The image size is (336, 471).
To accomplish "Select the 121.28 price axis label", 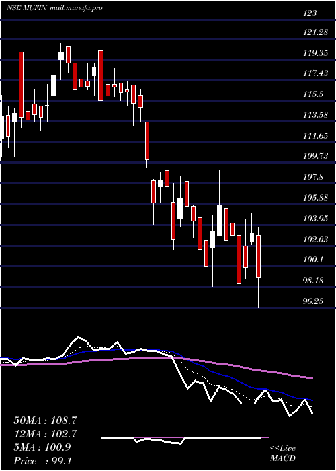I will click(x=316, y=32).
